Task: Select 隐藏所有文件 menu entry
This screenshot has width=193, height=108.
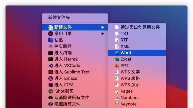Action: click(x=75, y=104)
